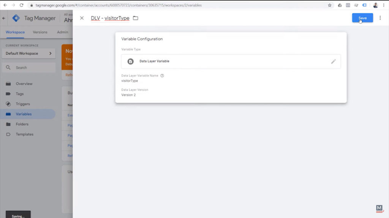Switch to the Versions tab
389x218 pixels.
40,32
